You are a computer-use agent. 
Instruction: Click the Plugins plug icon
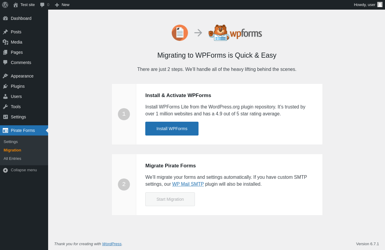(x=5, y=86)
